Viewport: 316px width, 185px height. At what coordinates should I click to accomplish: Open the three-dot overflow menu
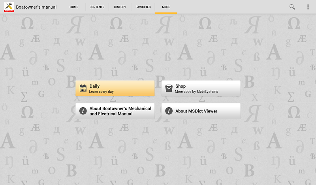308,7
